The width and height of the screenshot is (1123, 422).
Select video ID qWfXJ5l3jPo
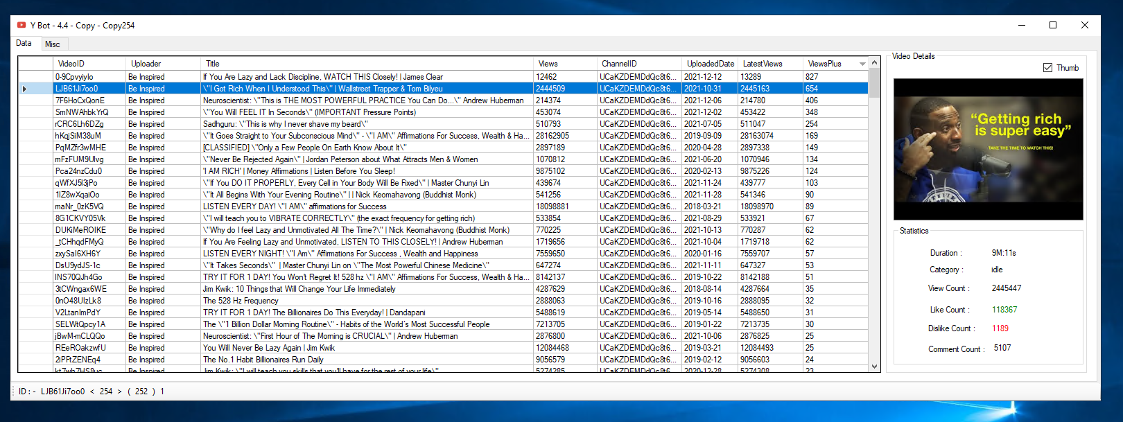[76, 183]
